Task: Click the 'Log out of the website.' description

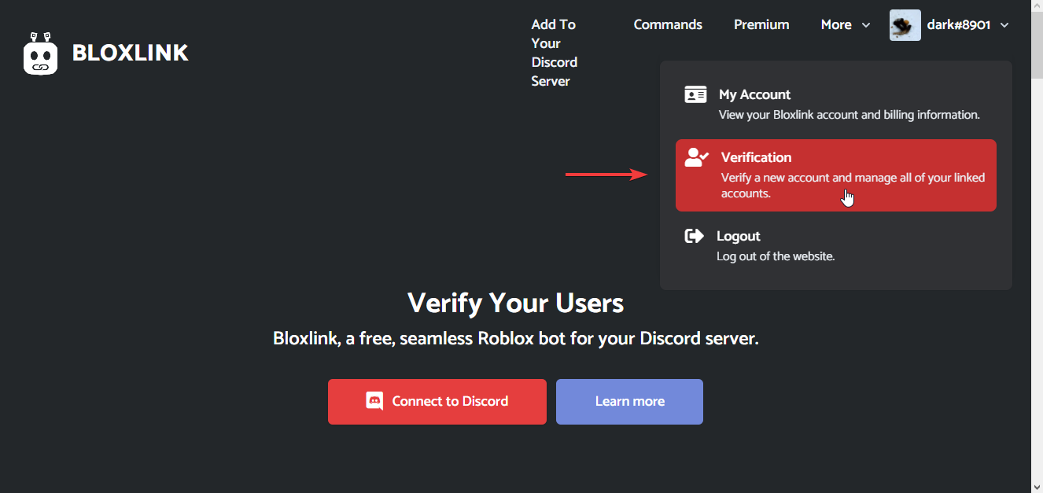Action: 776,256
